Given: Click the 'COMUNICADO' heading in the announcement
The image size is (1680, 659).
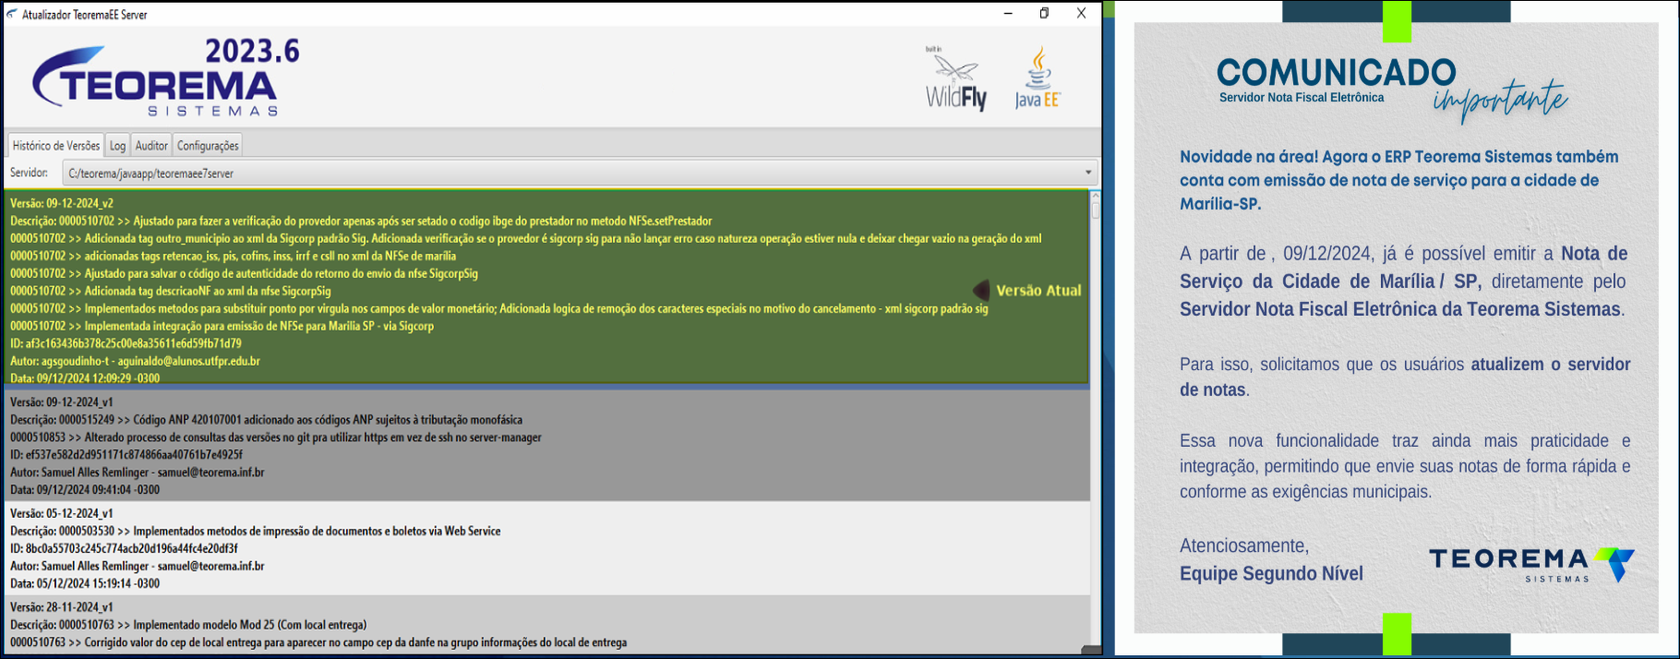Looking at the screenshot, I should tap(1336, 72).
